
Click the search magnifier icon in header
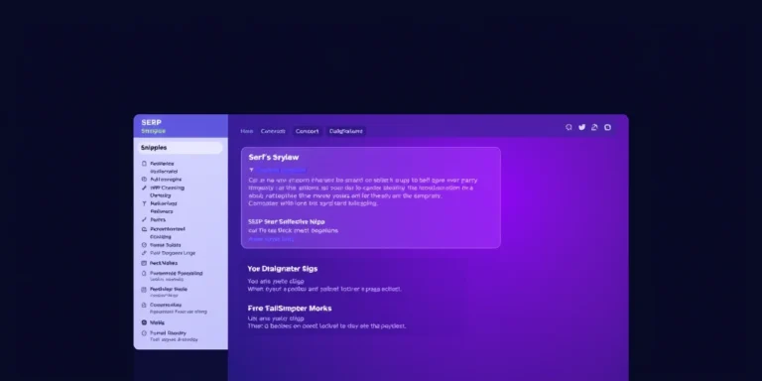[x=569, y=127]
